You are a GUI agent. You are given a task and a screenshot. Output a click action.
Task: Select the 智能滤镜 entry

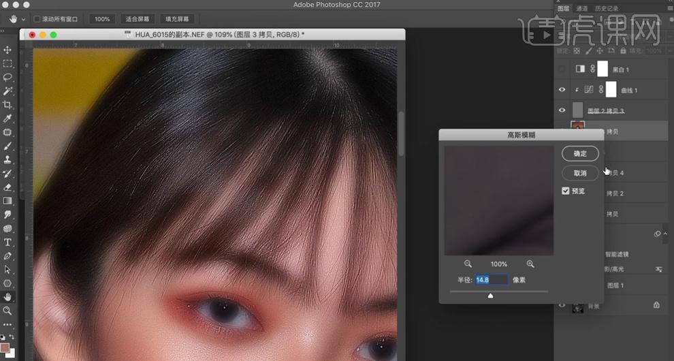coord(617,254)
